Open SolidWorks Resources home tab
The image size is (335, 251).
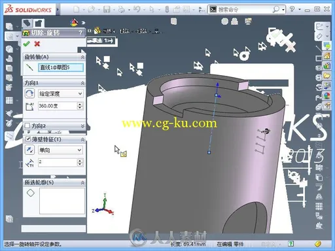326,56
